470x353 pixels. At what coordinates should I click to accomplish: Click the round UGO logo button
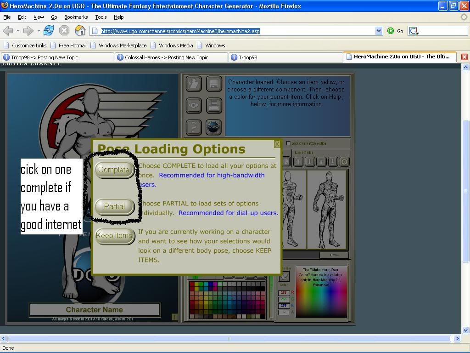[x=214, y=127]
